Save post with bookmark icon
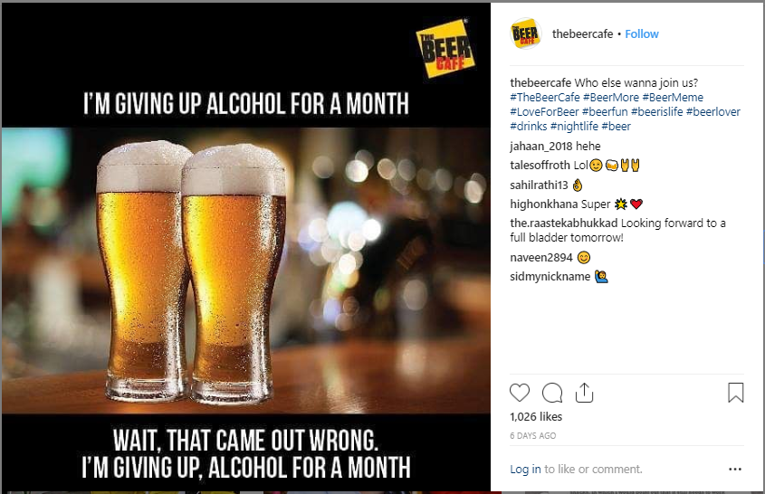Screen dimensions: 765x494 pyautogui.click(x=735, y=393)
